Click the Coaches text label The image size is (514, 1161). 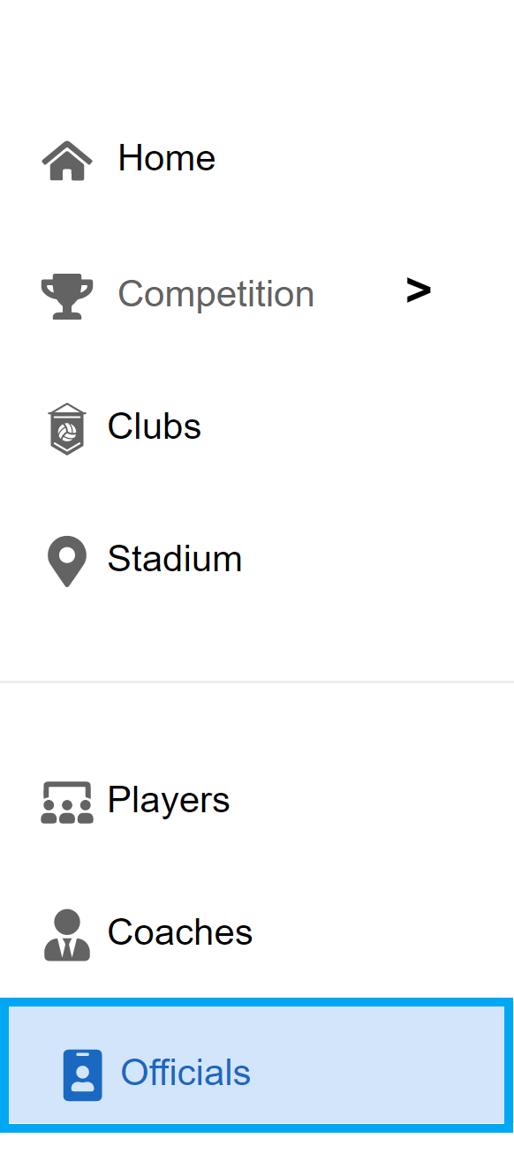pos(180,933)
